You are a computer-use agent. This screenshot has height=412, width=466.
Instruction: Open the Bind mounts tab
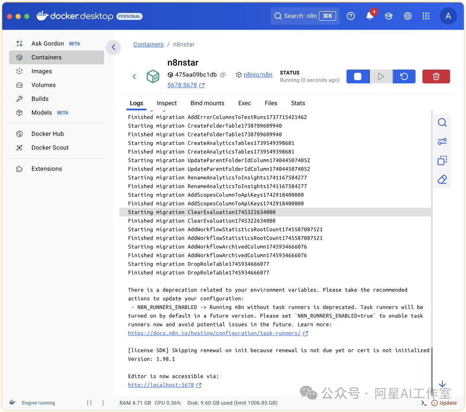click(208, 103)
